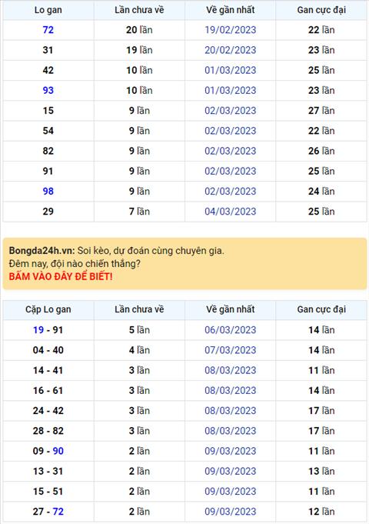Open date 08/03/2023 in row 14 - 41
The image size is (369, 524).
point(231,370)
